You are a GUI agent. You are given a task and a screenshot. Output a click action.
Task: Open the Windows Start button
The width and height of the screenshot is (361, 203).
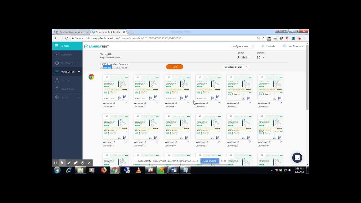click(57, 170)
